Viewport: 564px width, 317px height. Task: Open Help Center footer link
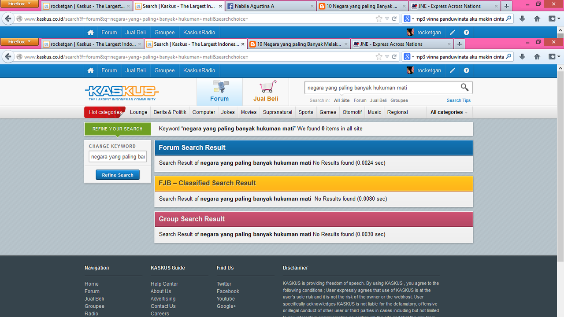point(164,284)
